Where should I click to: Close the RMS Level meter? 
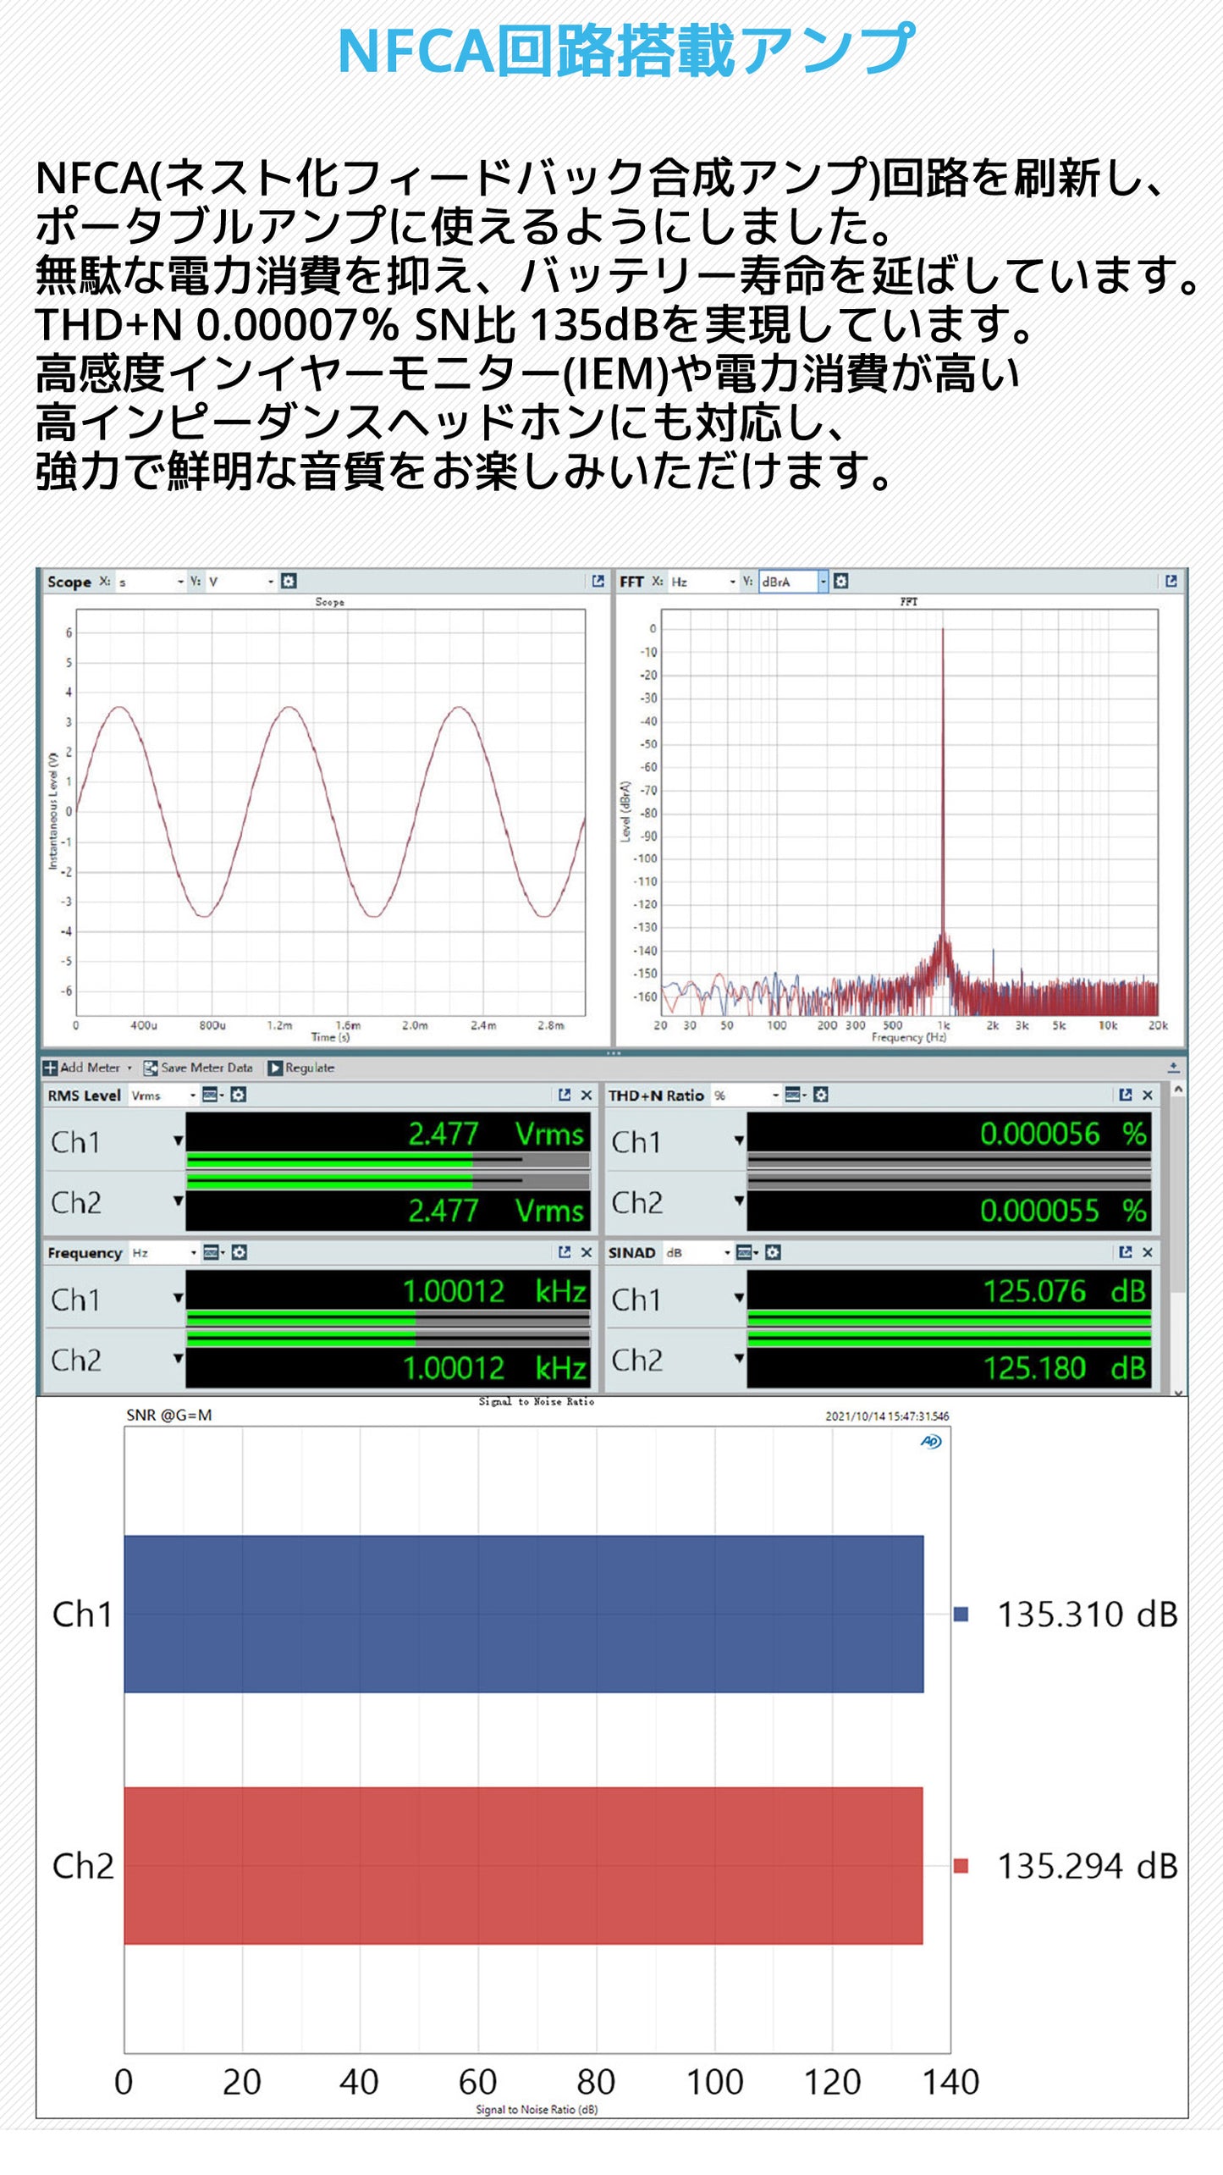586,1095
